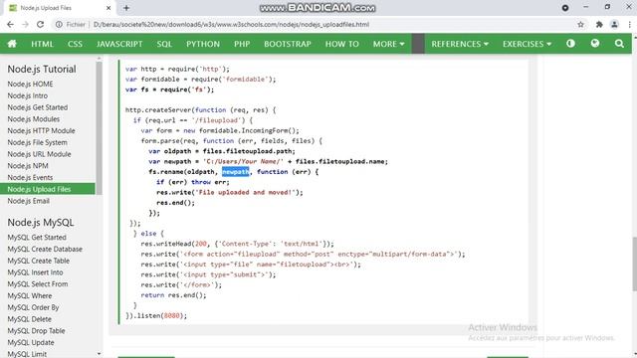Image resolution: width=637 pixels, height=358 pixels.
Task: Click the 'C:/Users/Your Name/' string in code
Action: point(243,161)
